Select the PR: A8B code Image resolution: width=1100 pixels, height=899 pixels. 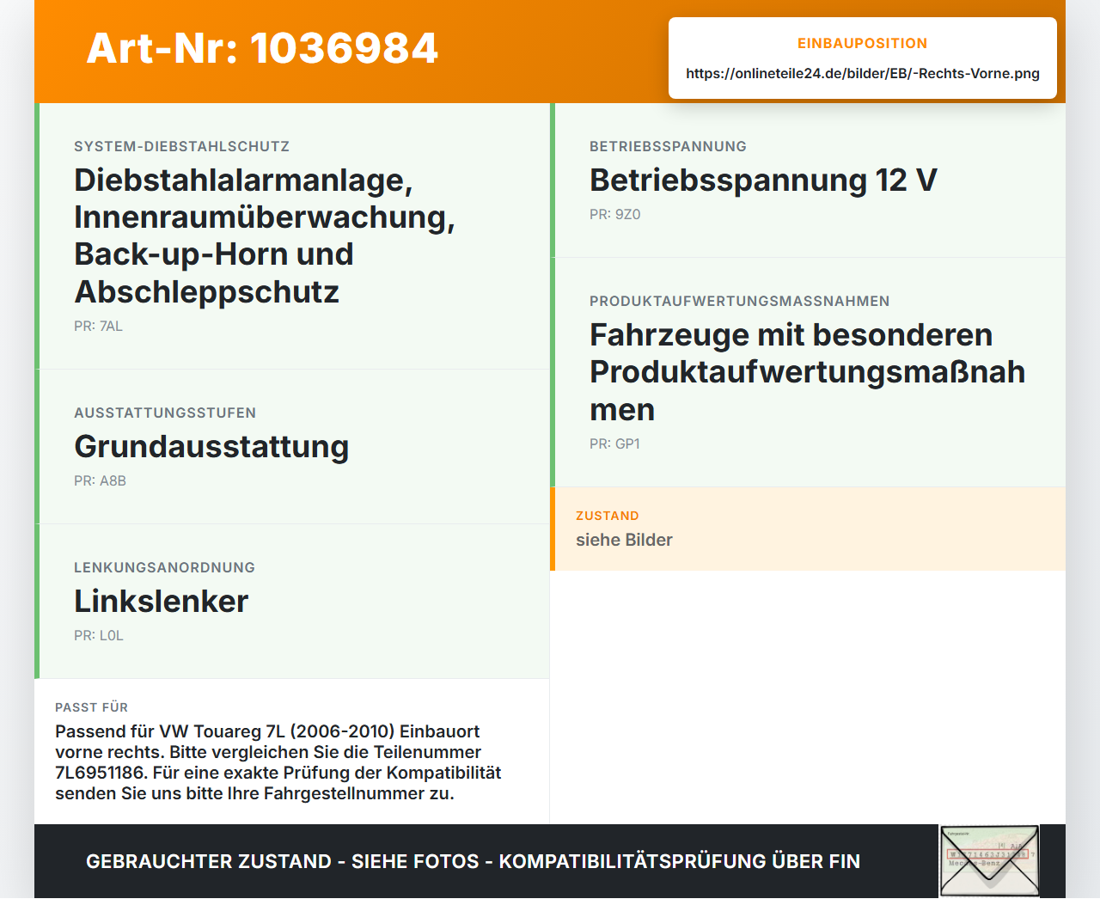(100, 480)
